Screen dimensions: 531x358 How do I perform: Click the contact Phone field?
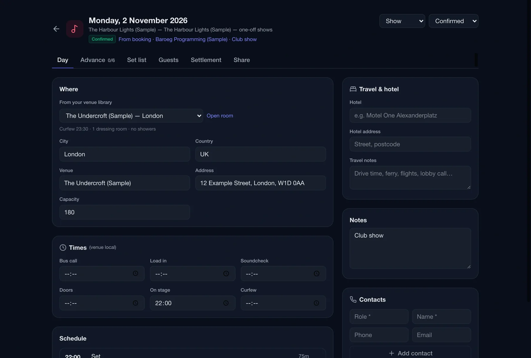[x=379, y=335]
